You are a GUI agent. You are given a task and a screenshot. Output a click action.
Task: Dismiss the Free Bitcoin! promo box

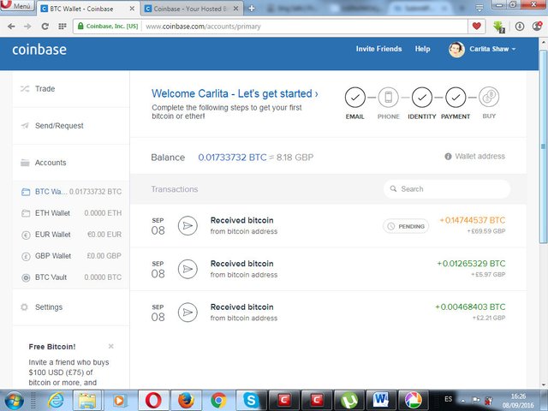tap(110, 346)
